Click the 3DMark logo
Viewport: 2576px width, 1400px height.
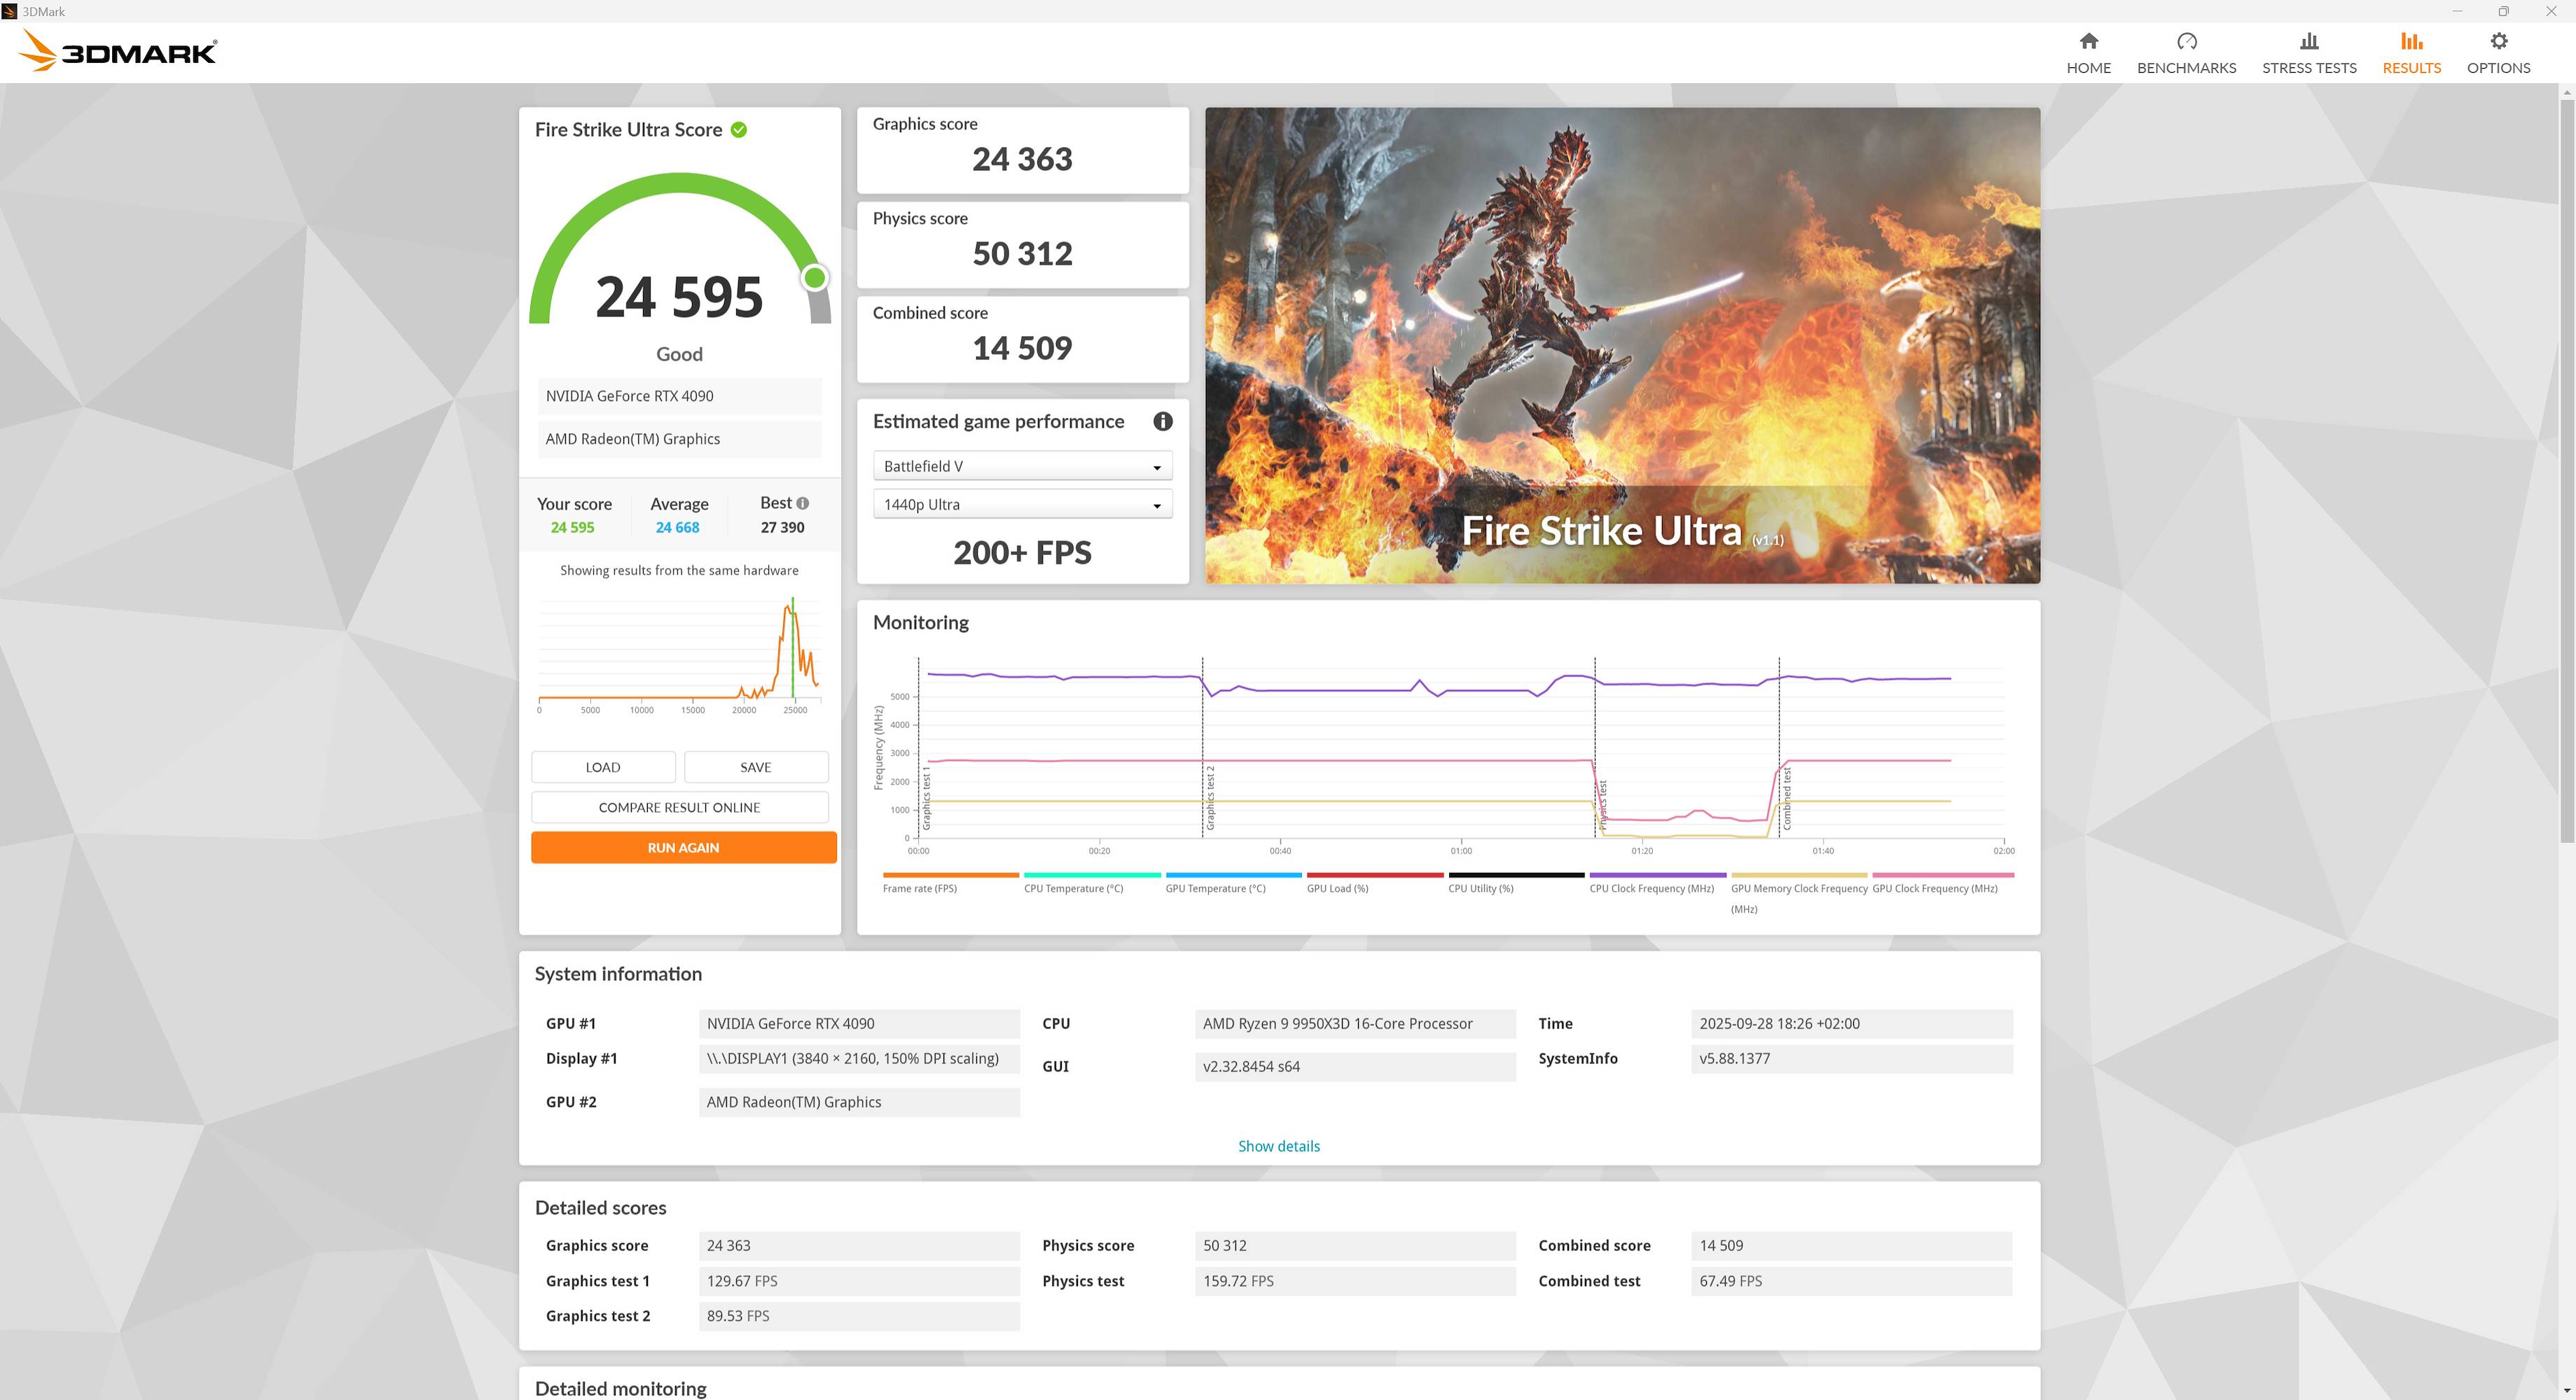pos(118,52)
